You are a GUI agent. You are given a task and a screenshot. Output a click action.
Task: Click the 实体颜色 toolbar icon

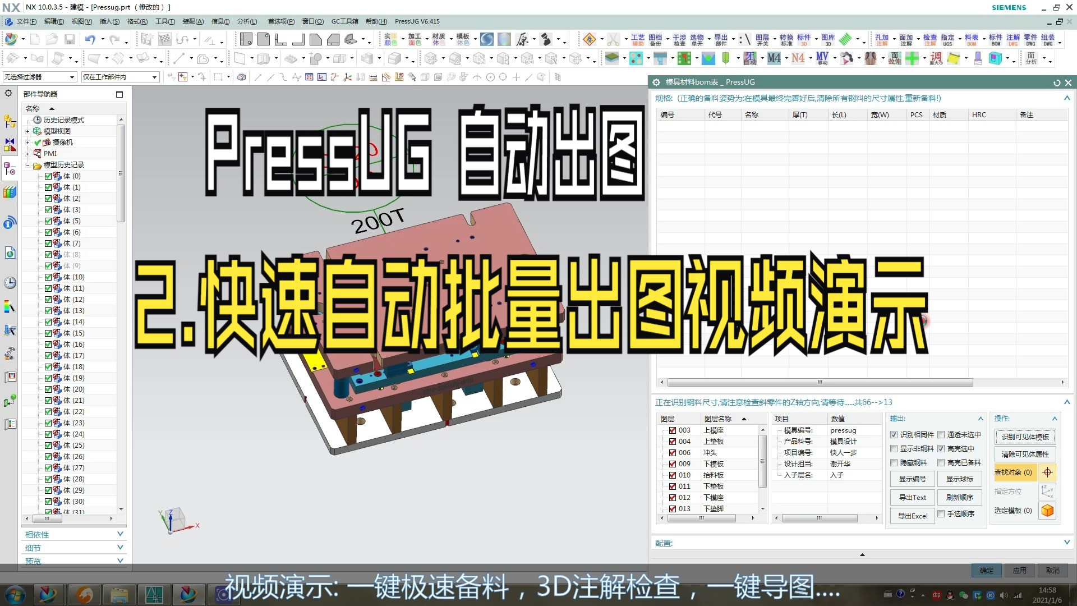tap(390, 40)
